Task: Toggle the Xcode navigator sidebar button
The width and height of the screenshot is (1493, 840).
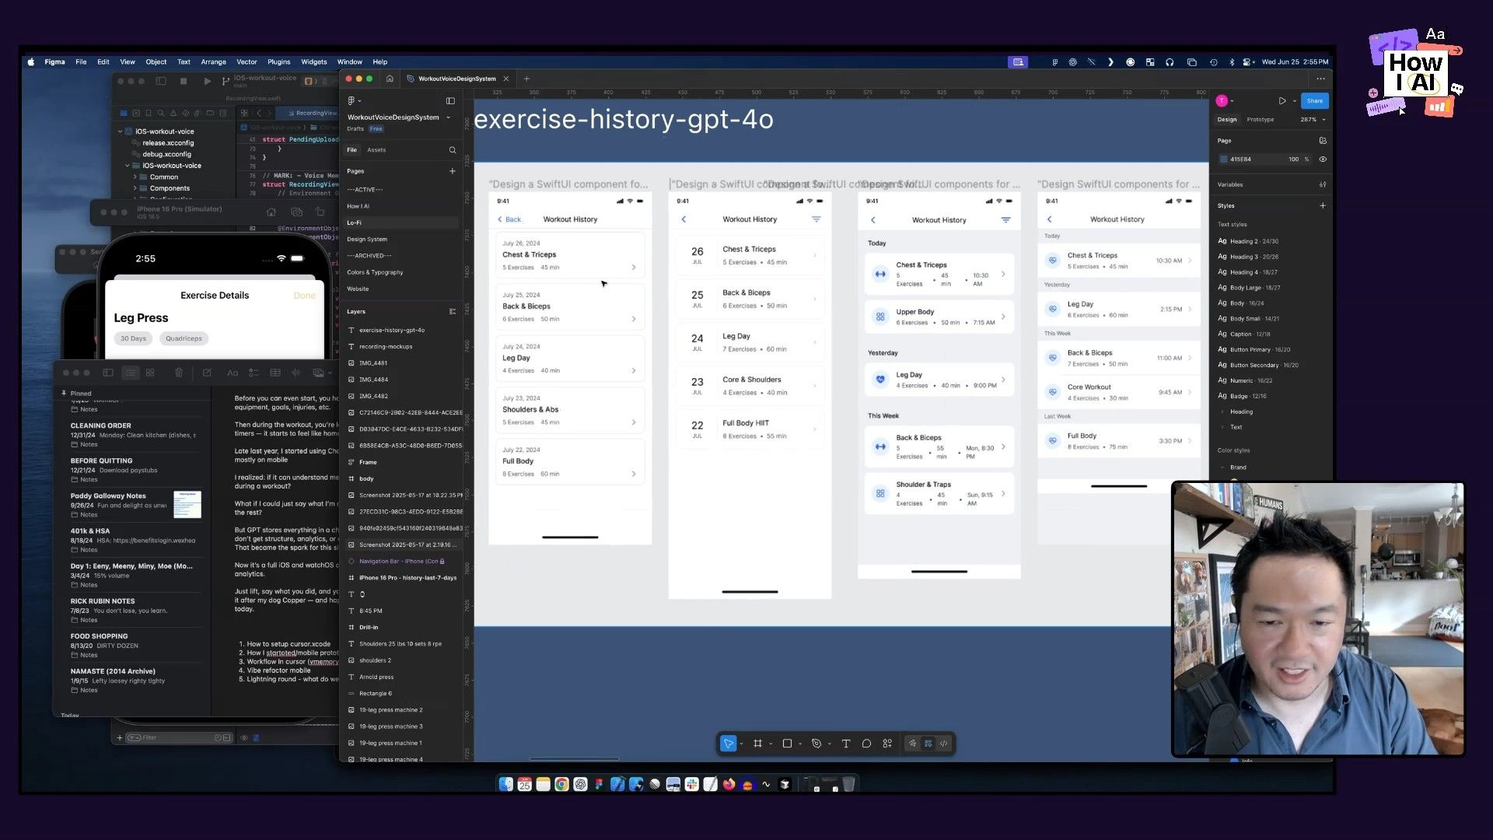Action: pyautogui.click(x=161, y=81)
